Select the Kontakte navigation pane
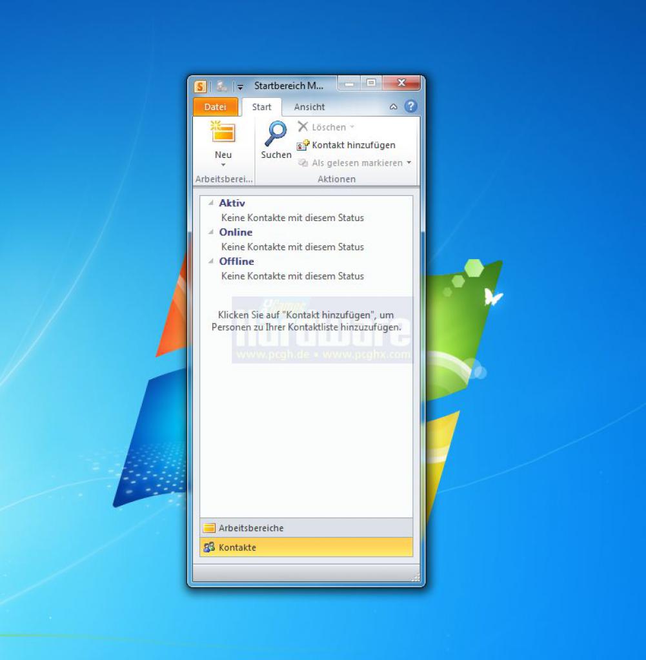Image resolution: width=646 pixels, height=660 pixels. pos(307,547)
